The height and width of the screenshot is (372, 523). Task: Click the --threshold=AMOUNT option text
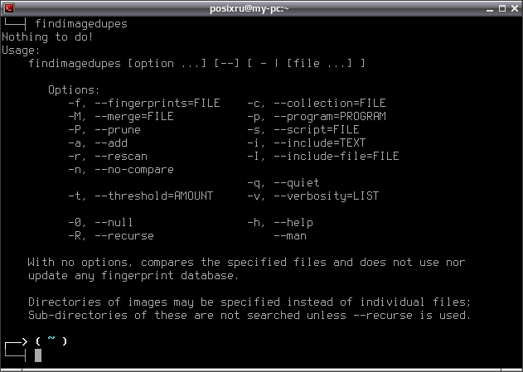click(x=154, y=196)
